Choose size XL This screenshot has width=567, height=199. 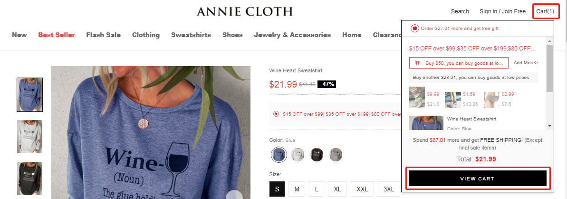coord(337,189)
